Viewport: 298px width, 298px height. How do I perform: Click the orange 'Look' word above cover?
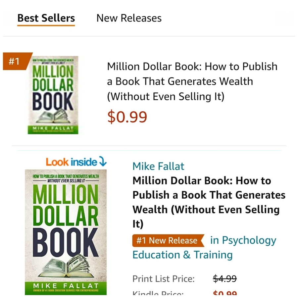(x=57, y=162)
